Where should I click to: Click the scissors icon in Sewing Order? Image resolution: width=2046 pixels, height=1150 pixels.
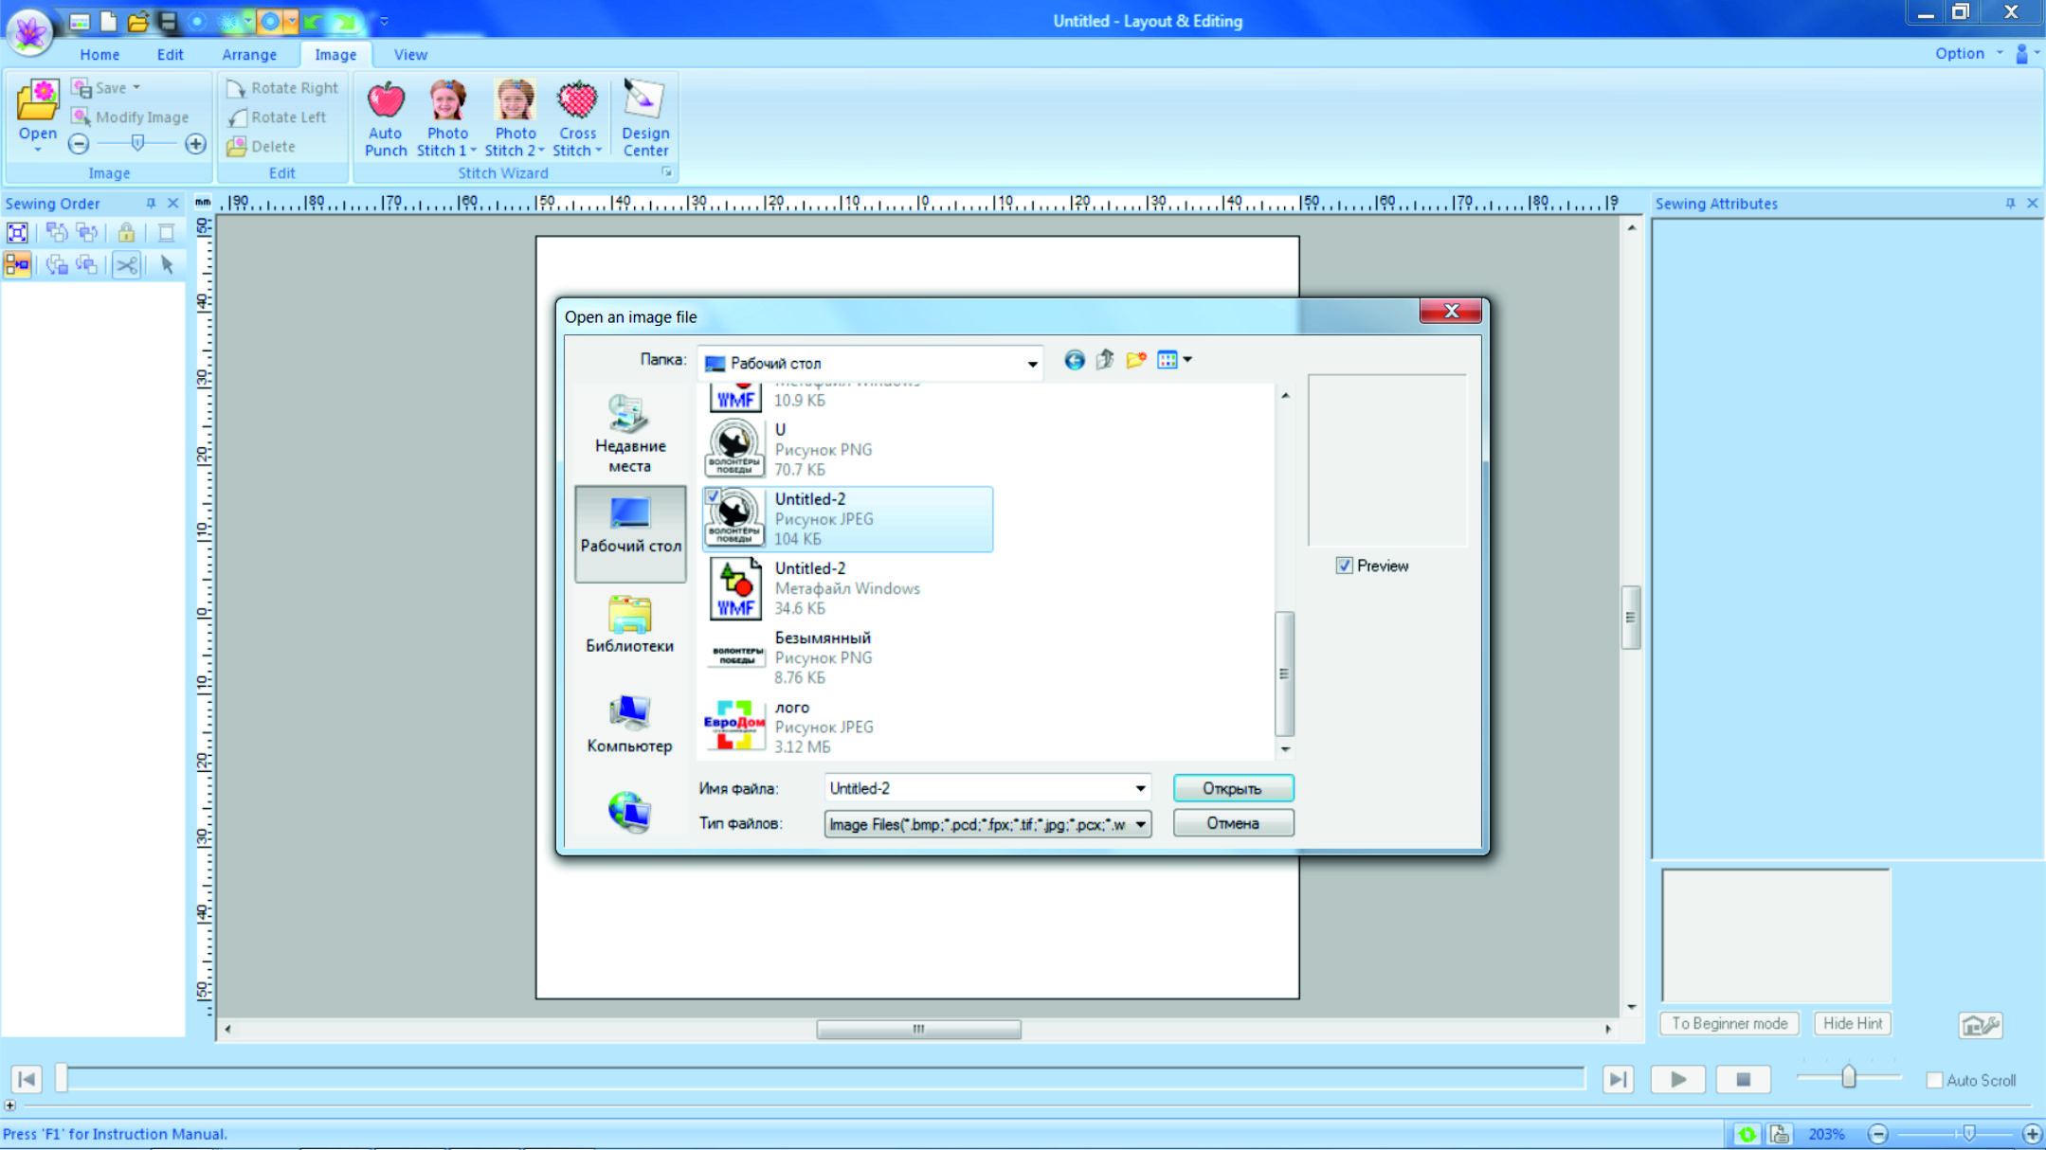(x=126, y=265)
